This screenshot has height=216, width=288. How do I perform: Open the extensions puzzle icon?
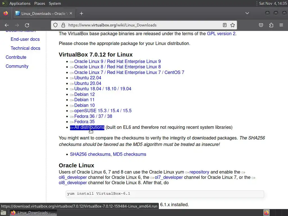tap(271, 25)
